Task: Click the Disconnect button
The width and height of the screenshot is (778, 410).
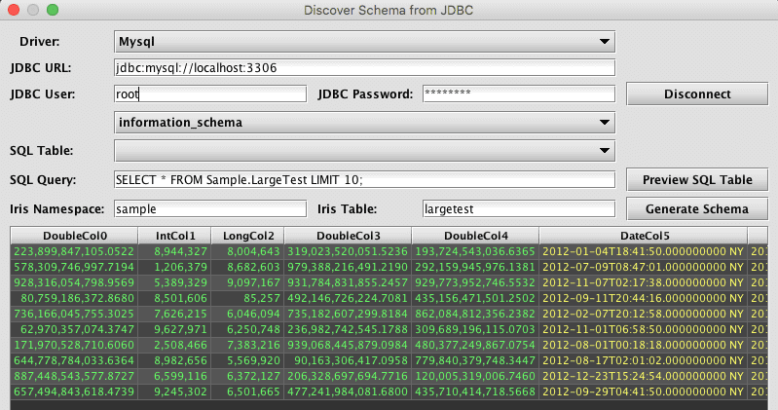Action: pyautogui.click(x=696, y=94)
